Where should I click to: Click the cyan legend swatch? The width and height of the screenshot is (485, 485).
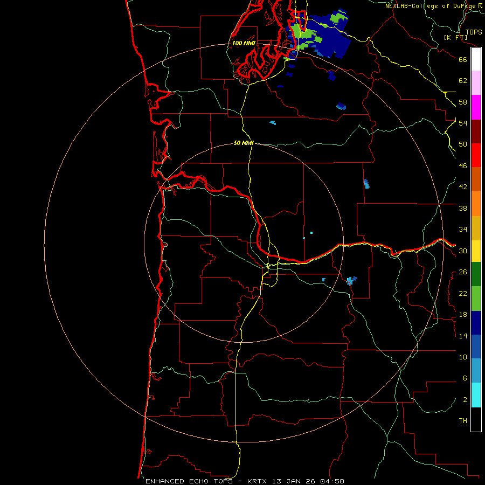point(476,395)
